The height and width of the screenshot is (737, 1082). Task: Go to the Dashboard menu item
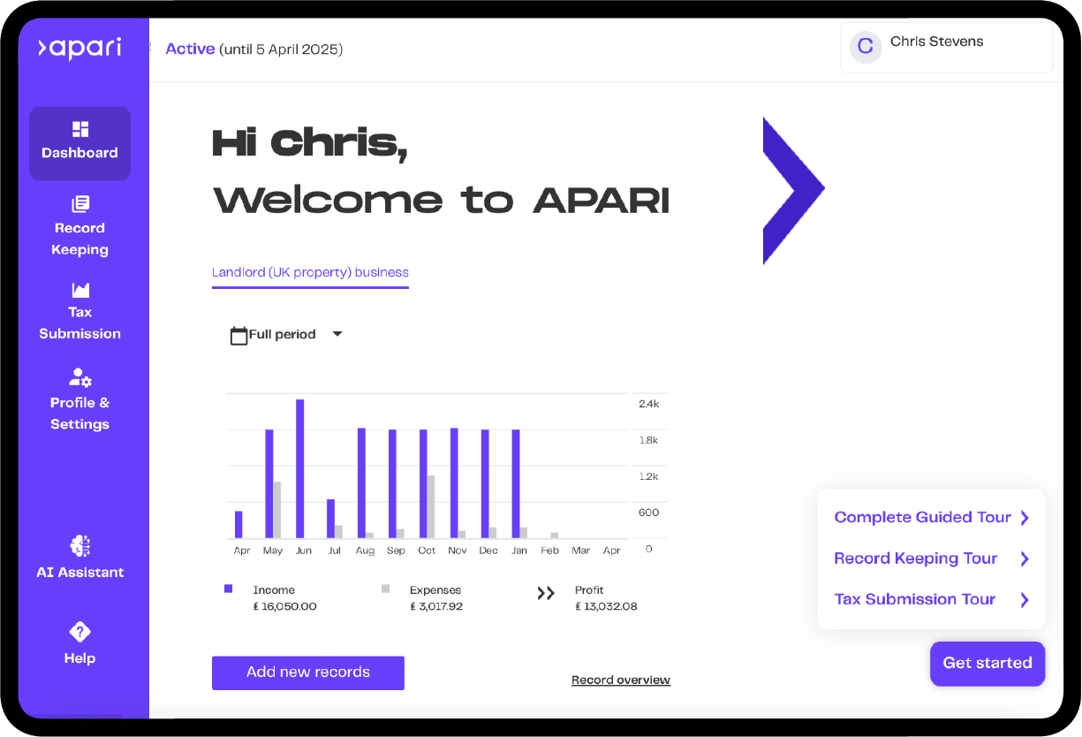tap(79, 143)
